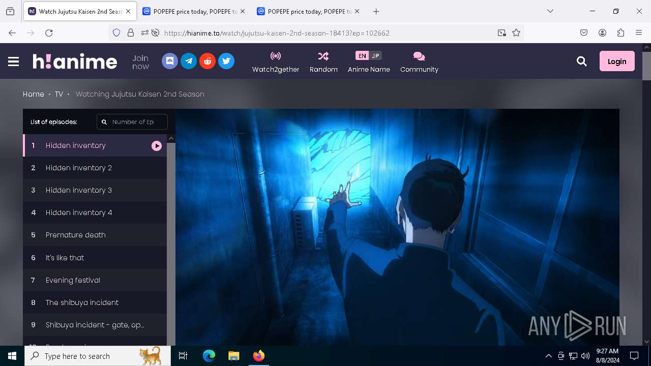Click the Login button
The width and height of the screenshot is (651, 366).
point(617,61)
